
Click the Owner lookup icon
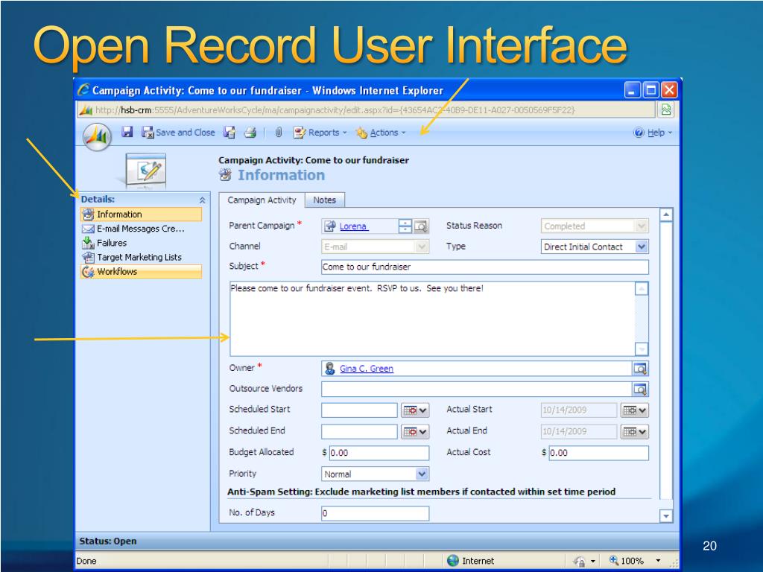pos(640,369)
